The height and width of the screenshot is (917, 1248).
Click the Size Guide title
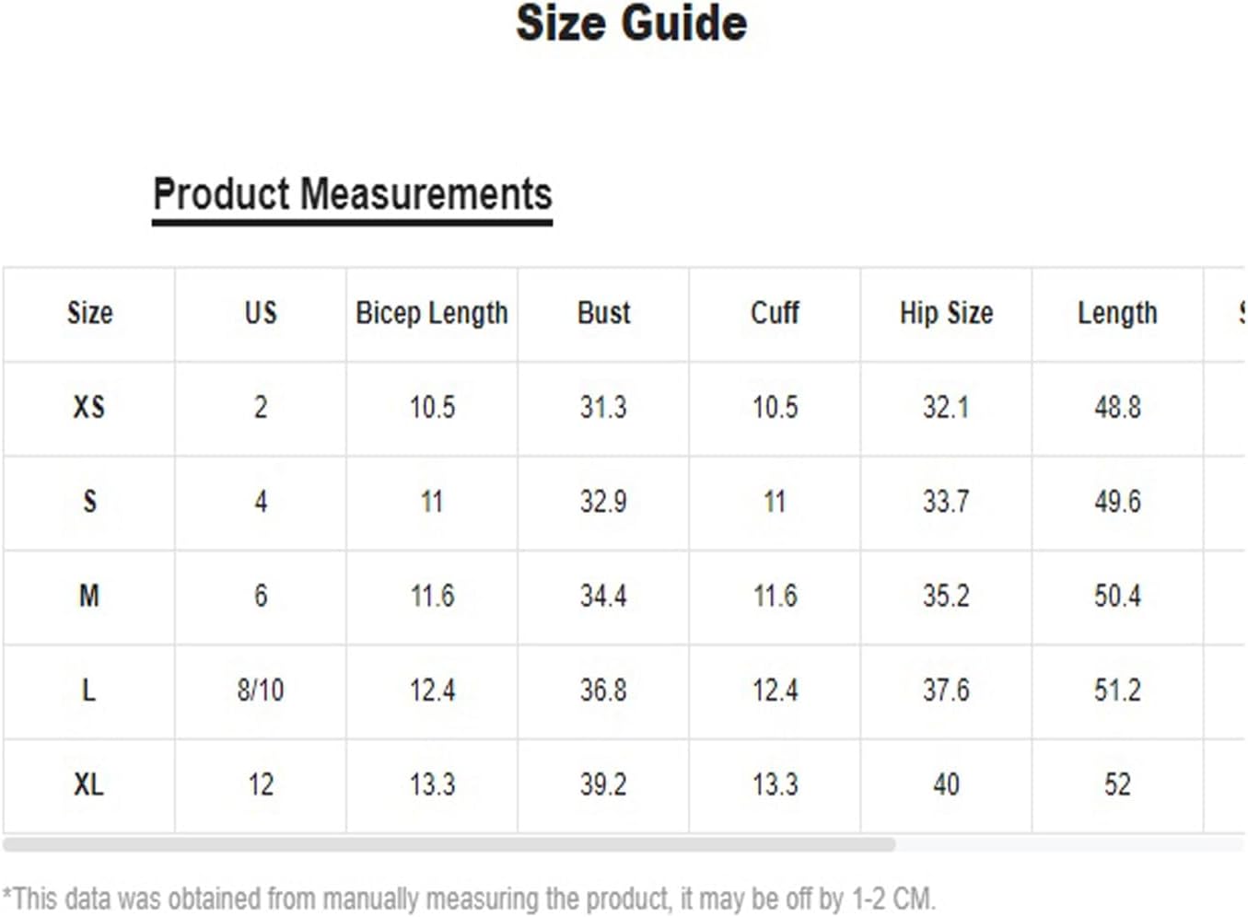[x=631, y=23]
